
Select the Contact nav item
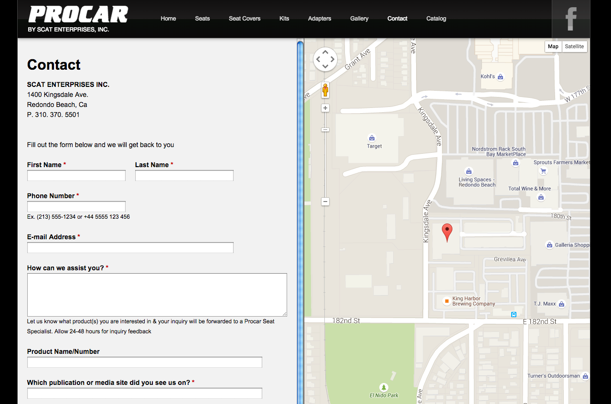[x=397, y=19]
